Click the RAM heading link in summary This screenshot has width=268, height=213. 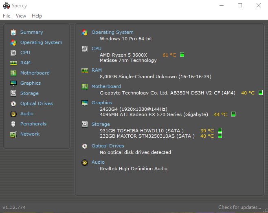[x=97, y=70]
